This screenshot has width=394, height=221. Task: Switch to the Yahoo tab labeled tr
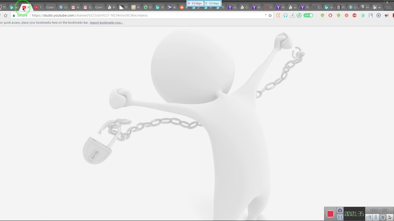(256, 7)
